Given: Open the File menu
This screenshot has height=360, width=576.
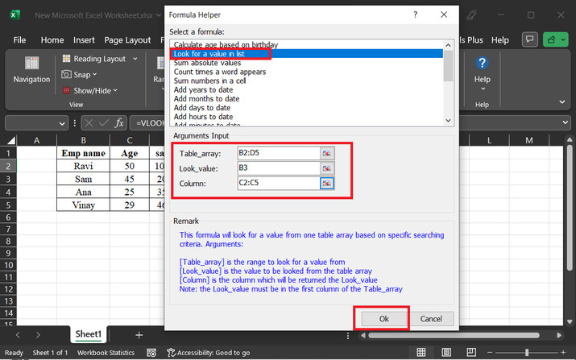Looking at the screenshot, I should [x=19, y=39].
